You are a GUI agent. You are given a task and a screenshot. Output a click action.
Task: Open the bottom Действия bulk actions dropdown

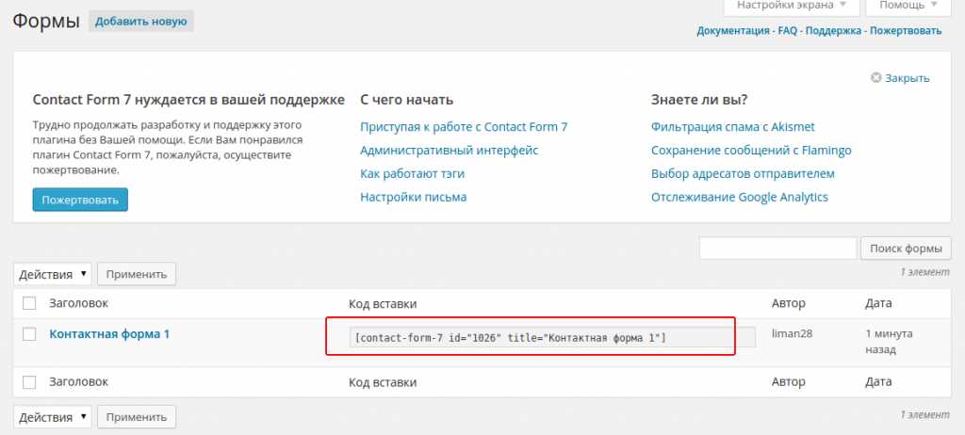click(x=53, y=416)
